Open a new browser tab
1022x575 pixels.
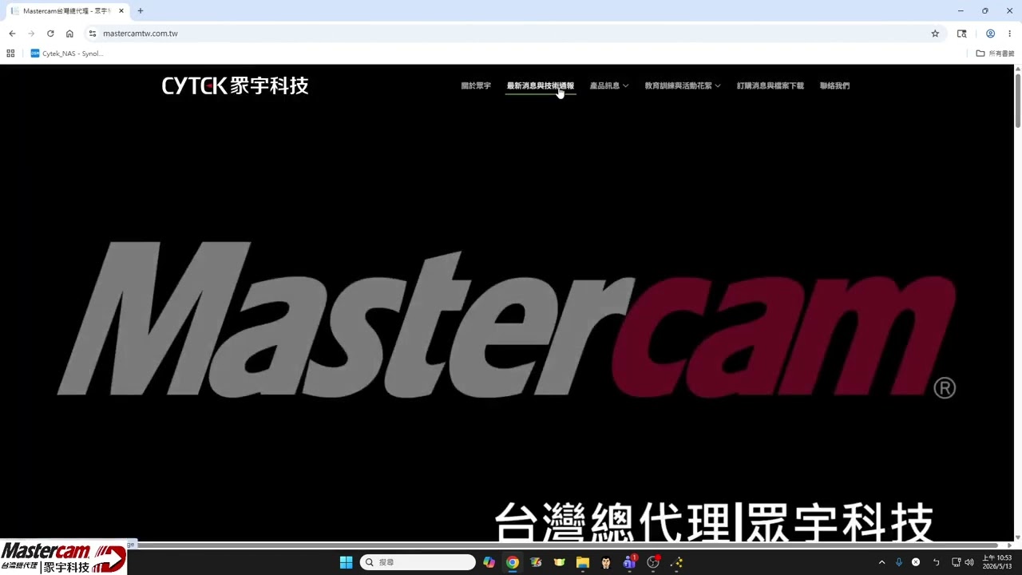click(141, 11)
